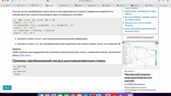The image size is (171, 96).
Task: Switch to the WhatsApp tab
Action: 150,5
